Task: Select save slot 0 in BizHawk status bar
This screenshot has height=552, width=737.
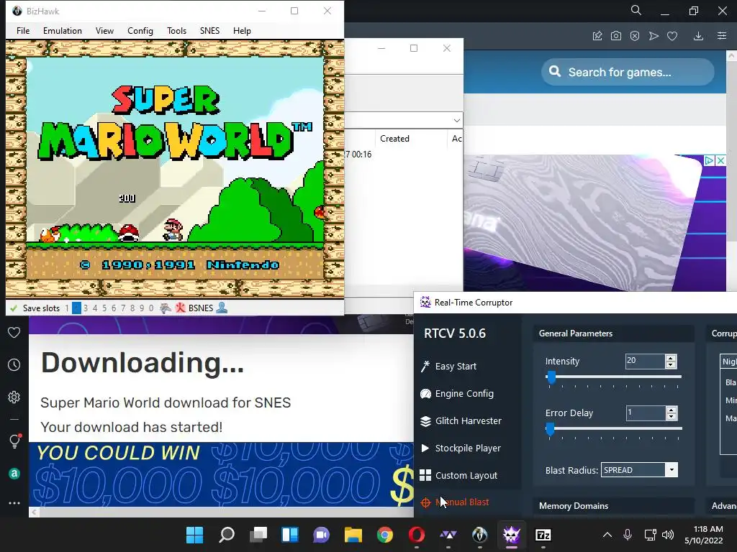Action: click(151, 308)
